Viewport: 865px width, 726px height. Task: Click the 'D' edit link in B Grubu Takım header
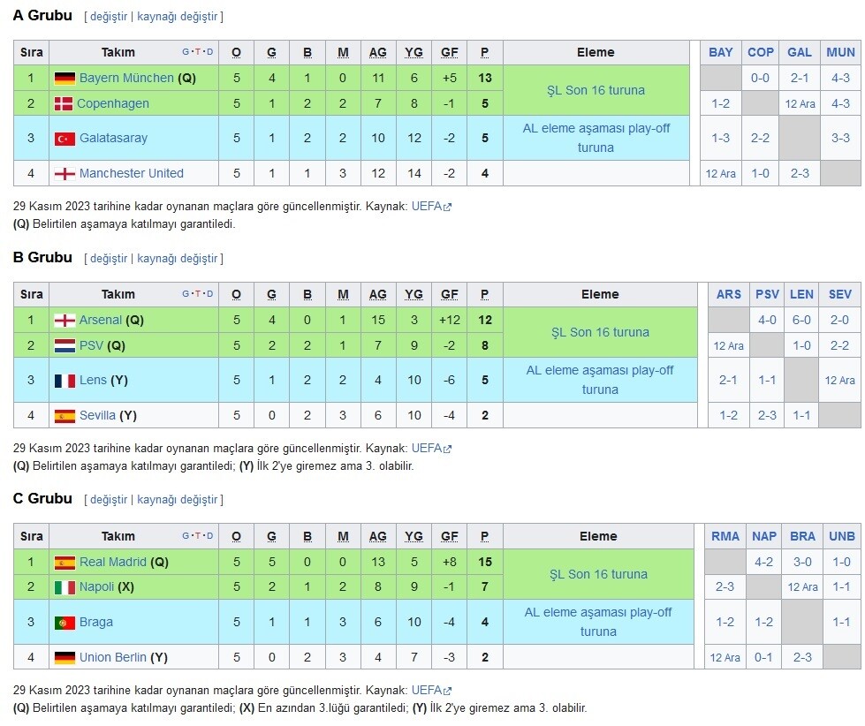tap(209, 294)
